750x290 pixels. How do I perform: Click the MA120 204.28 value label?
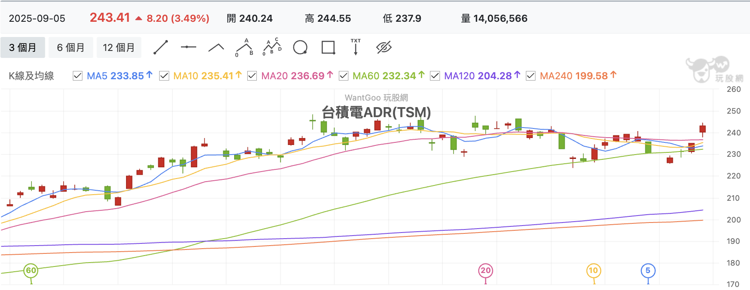point(482,76)
